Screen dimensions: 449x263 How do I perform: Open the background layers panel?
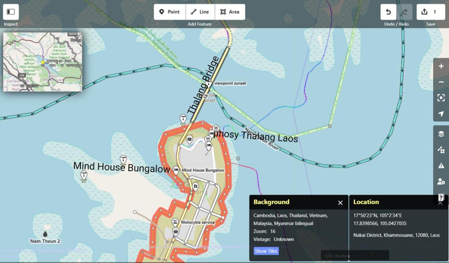441,134
